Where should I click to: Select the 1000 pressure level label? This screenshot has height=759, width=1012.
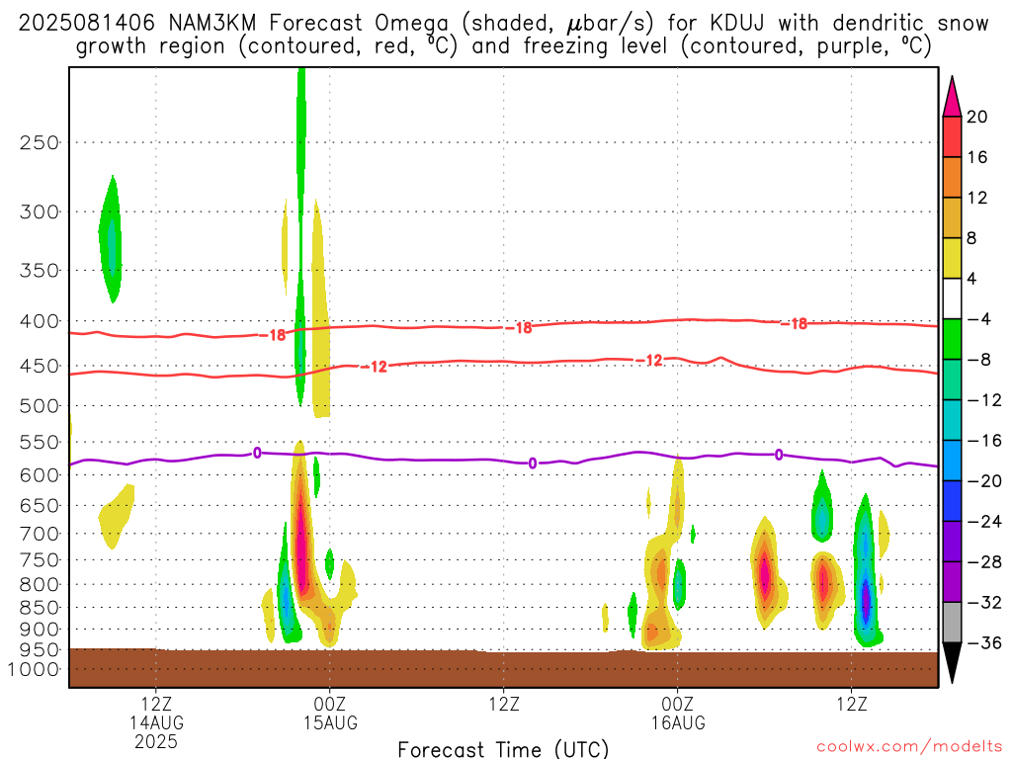point(34,669)
